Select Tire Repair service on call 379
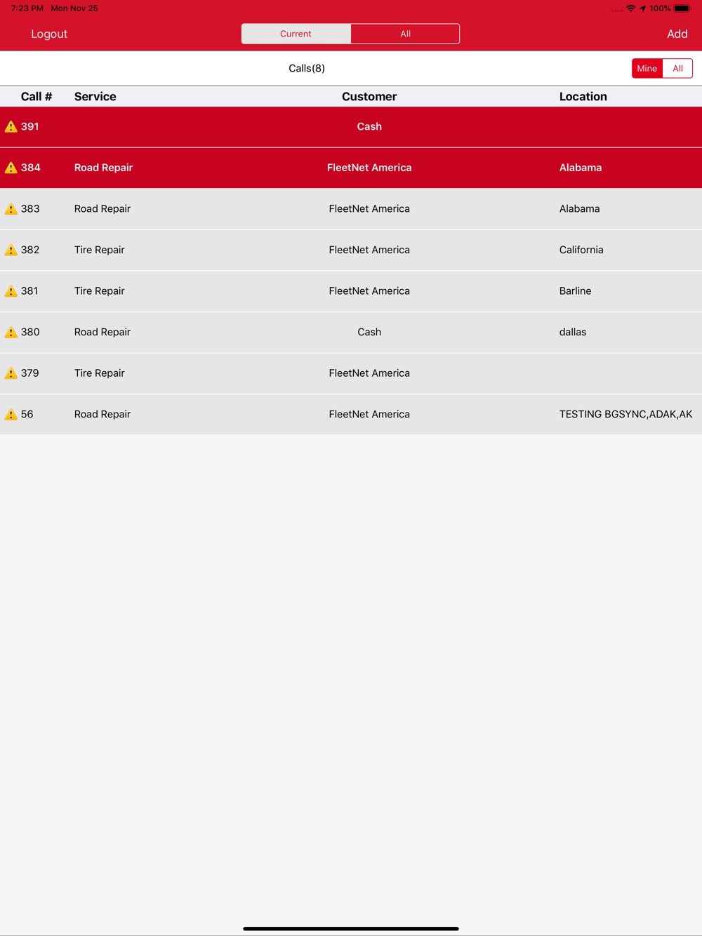Image resolution: width=702 pixels, height=936 pixels. [x=100, y=373]
